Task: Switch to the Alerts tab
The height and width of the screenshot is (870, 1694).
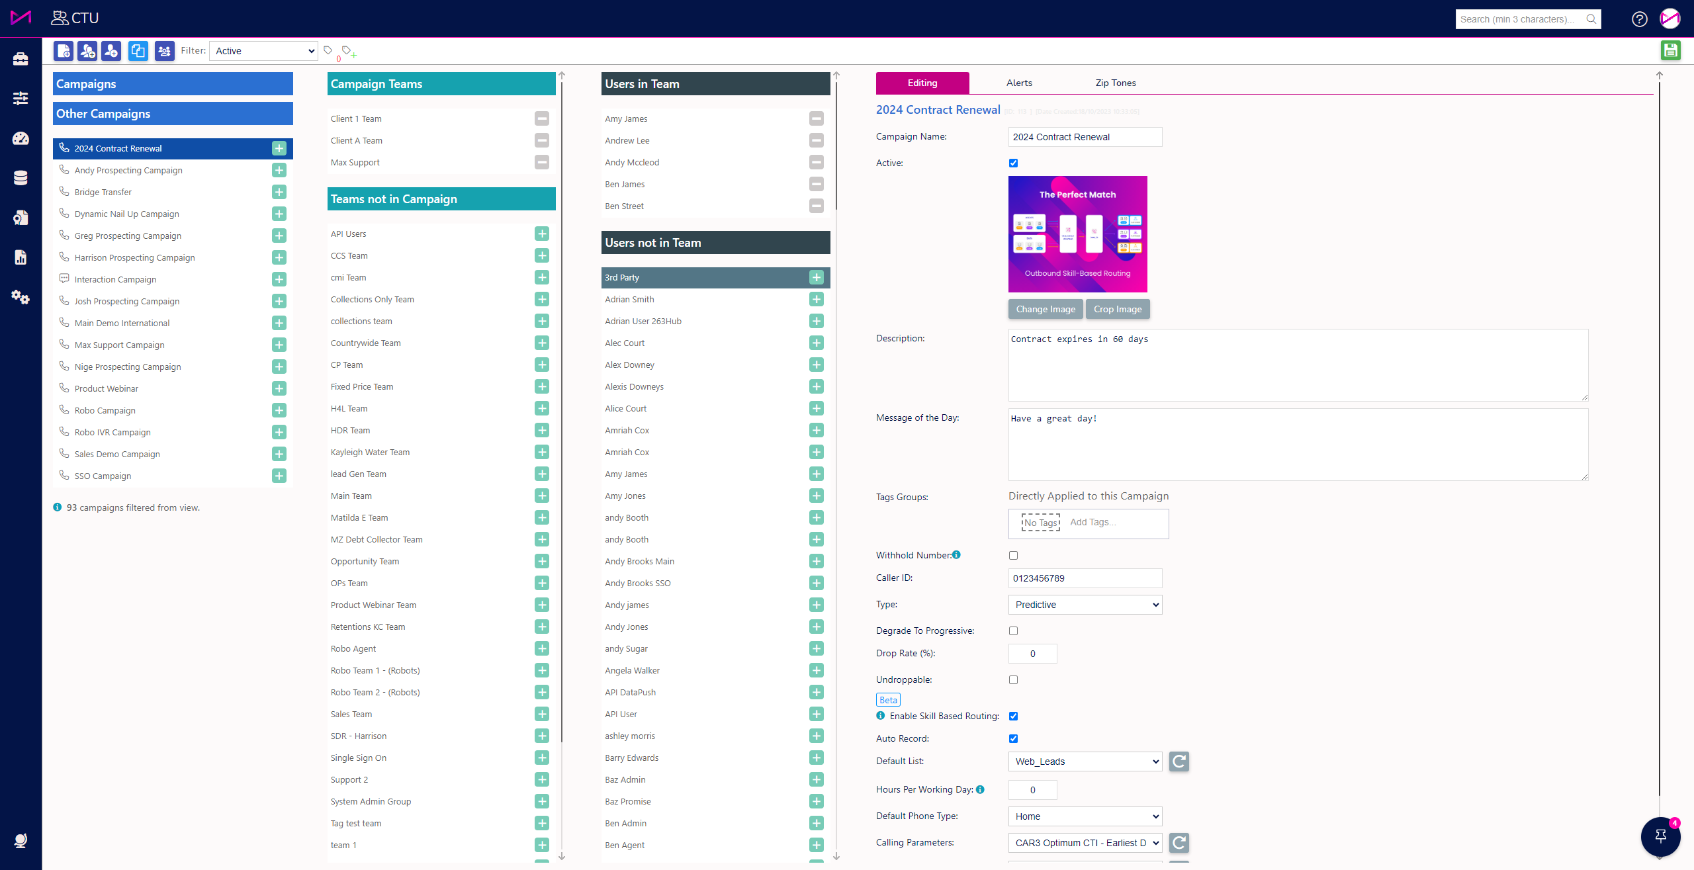Action: tap(1018, 83)
